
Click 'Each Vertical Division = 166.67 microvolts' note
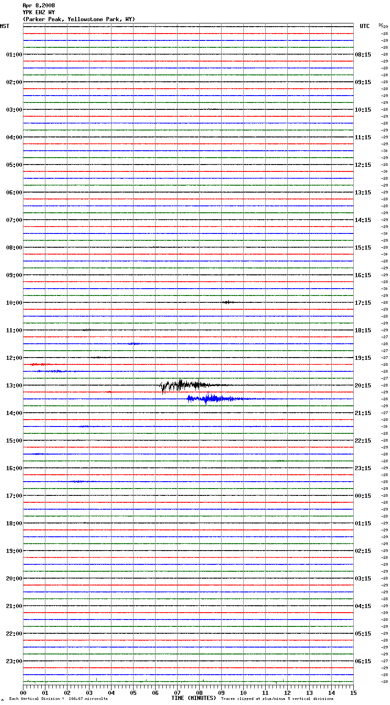tap(58, 699)
